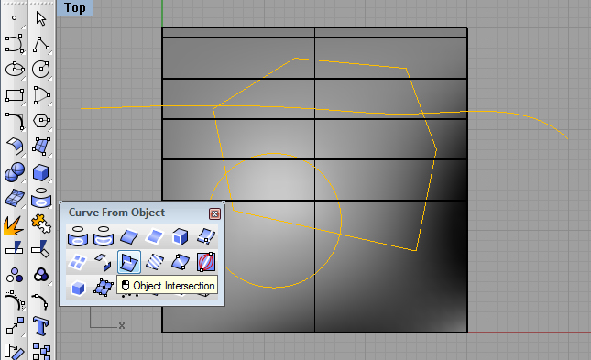
Task: Select the Join puzzle-piece tool
Action: click(x=41, y=224)
